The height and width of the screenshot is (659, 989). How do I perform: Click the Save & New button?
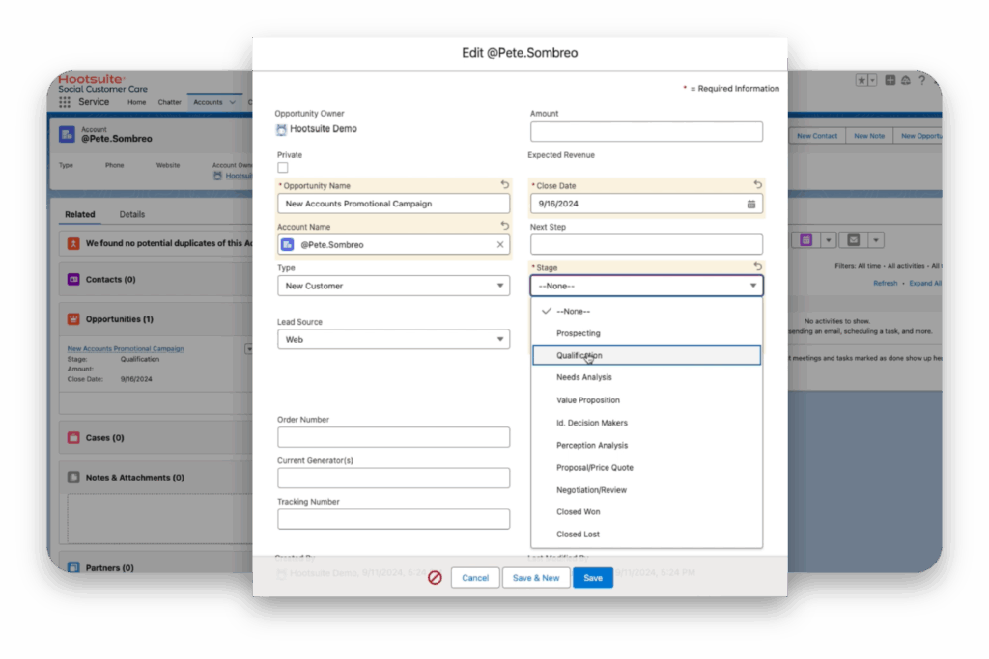click(x=536, y=578)
